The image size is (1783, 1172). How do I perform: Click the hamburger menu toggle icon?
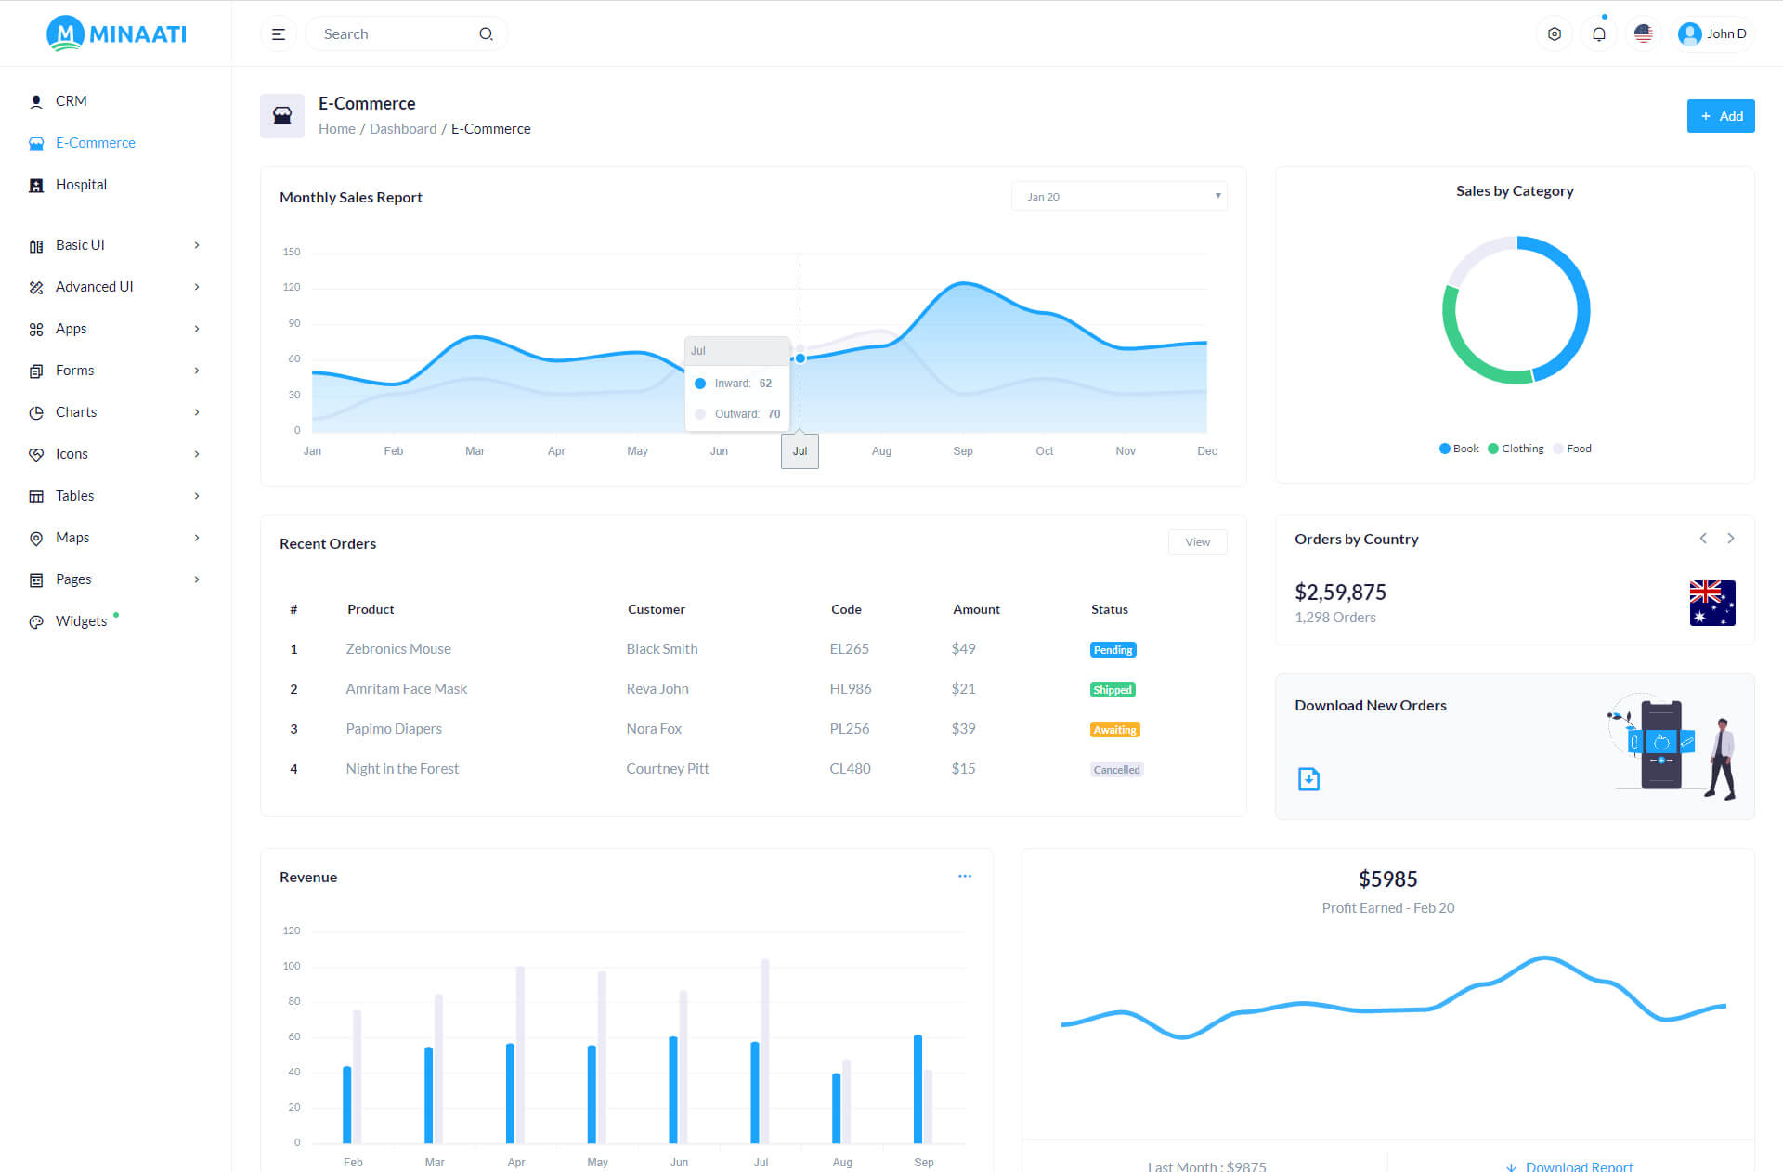click(278, 34)
